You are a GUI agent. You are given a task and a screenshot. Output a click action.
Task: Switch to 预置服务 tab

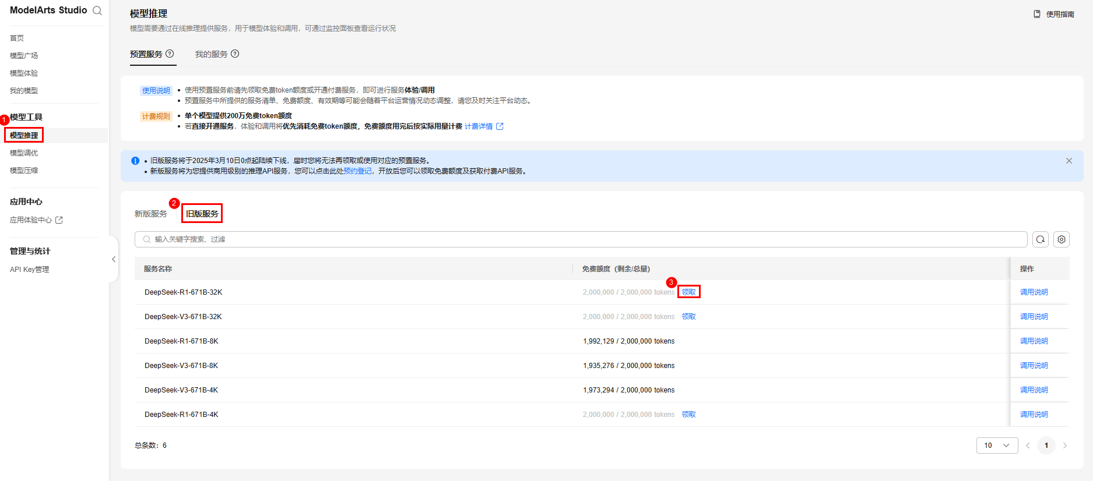click(x=146, y=54)
